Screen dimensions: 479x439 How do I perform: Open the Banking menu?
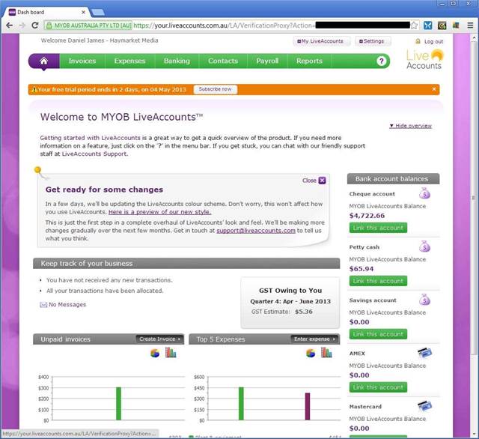click(x=177, y=61)
